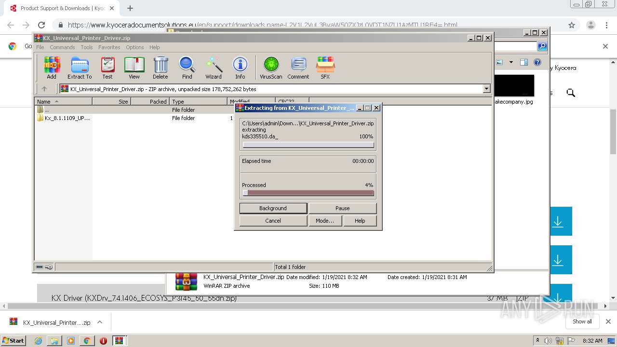
Task: Sort by the Type column header
Action: tap(198, 101)
